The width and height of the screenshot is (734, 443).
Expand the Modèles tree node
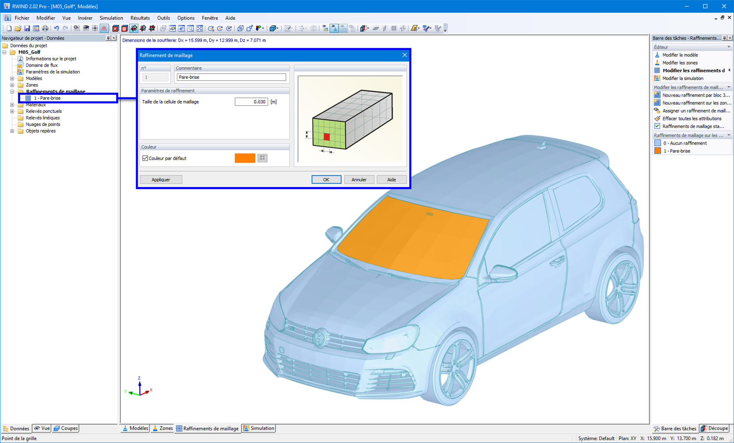(12, 78)
